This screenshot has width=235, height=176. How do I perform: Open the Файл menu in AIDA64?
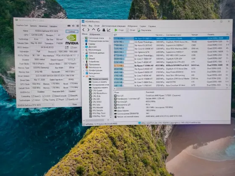[x=84, y=26]
